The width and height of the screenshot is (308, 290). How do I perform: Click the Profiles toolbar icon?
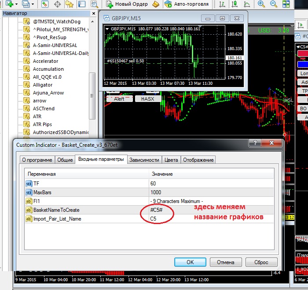click(x=26, y=4)
